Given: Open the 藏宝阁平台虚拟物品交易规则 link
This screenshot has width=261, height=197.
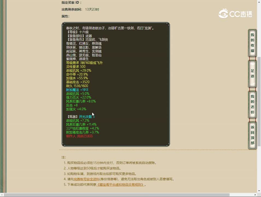Looking at the screenshot, I should point(120,185).
